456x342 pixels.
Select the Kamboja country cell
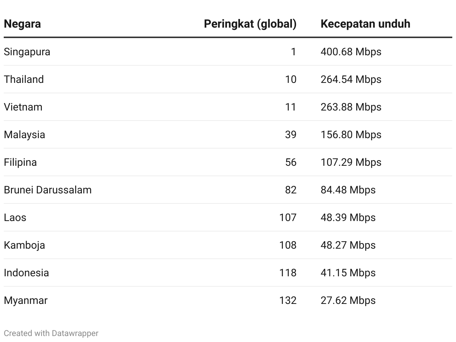point(24,245)
